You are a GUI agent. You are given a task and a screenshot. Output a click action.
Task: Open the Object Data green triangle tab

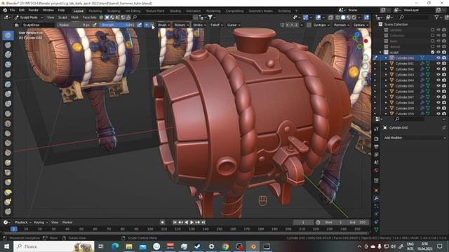376,230
